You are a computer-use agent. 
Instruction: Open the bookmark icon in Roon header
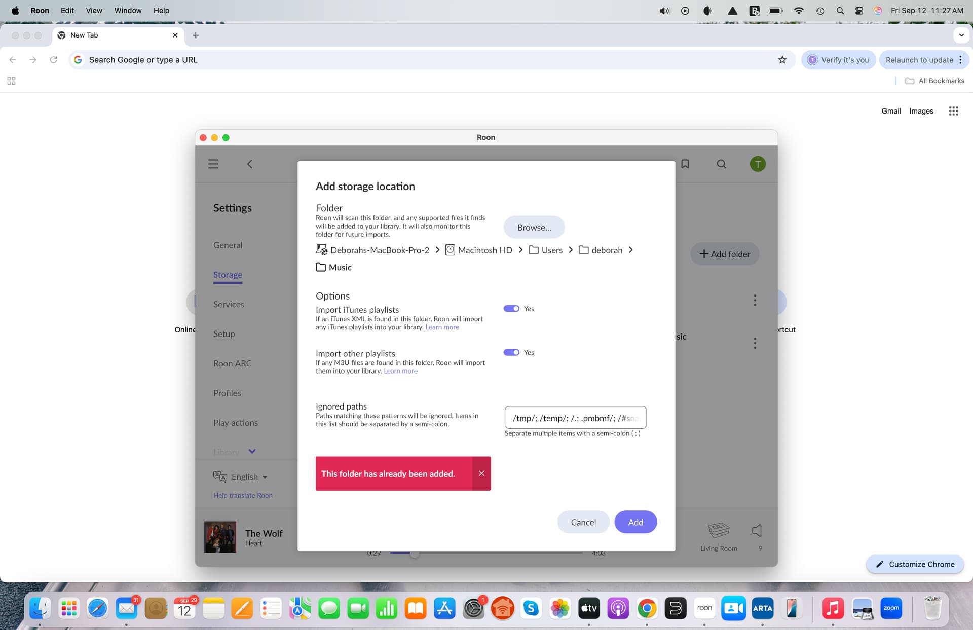(x=685, y=164)
